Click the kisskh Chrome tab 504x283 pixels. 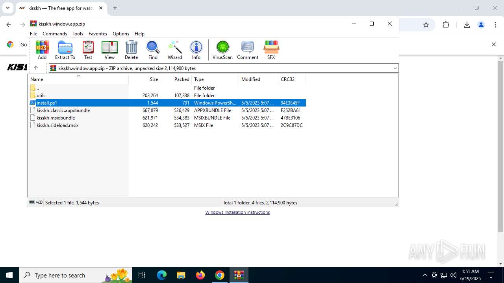61,8
